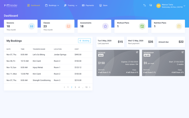Click Jordan Springs location
189x118 pixels.
pyautogui.click(x=60, y=54)
